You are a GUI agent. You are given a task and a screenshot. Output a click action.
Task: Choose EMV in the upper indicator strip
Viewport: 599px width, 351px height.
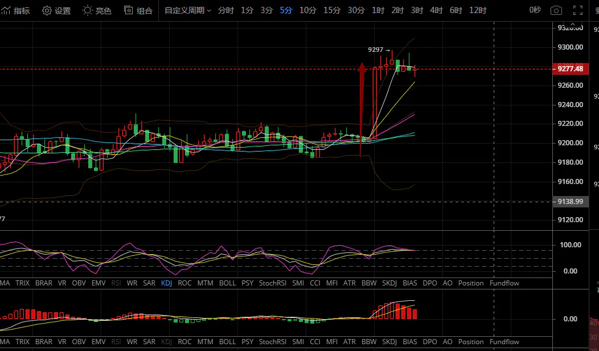(x=99, y=283)
